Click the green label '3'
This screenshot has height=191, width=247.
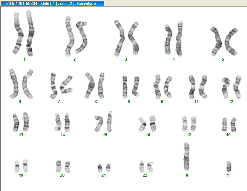[126, 59]
